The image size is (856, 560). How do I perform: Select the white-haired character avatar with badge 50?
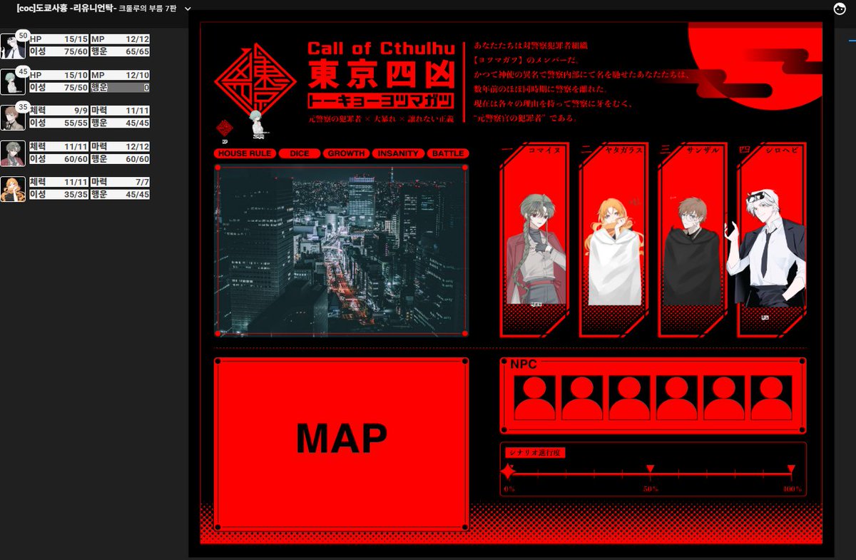[x=12, y=46]
